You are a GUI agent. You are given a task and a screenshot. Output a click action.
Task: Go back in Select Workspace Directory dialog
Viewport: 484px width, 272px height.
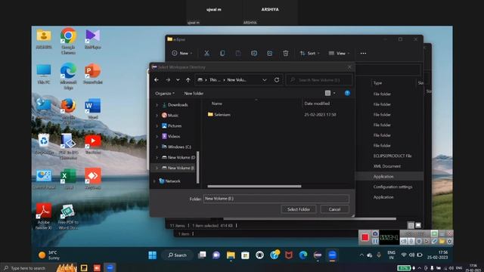[157, 80]
